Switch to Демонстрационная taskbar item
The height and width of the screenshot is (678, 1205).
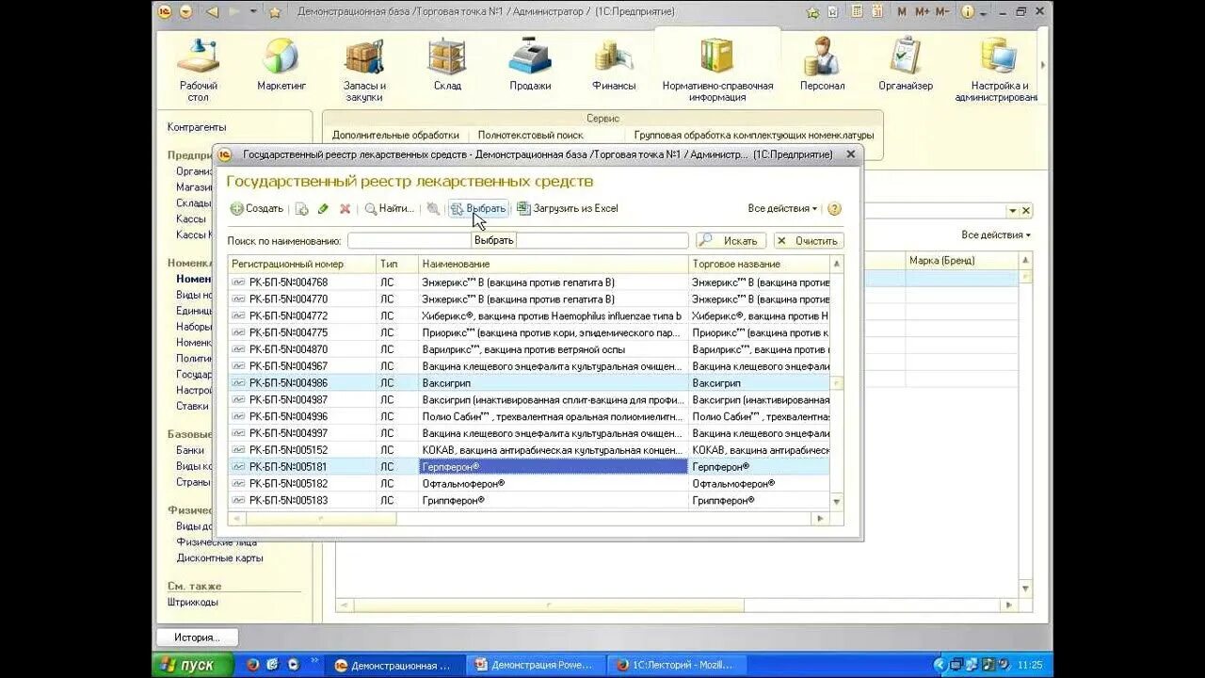tap(395, 665)
